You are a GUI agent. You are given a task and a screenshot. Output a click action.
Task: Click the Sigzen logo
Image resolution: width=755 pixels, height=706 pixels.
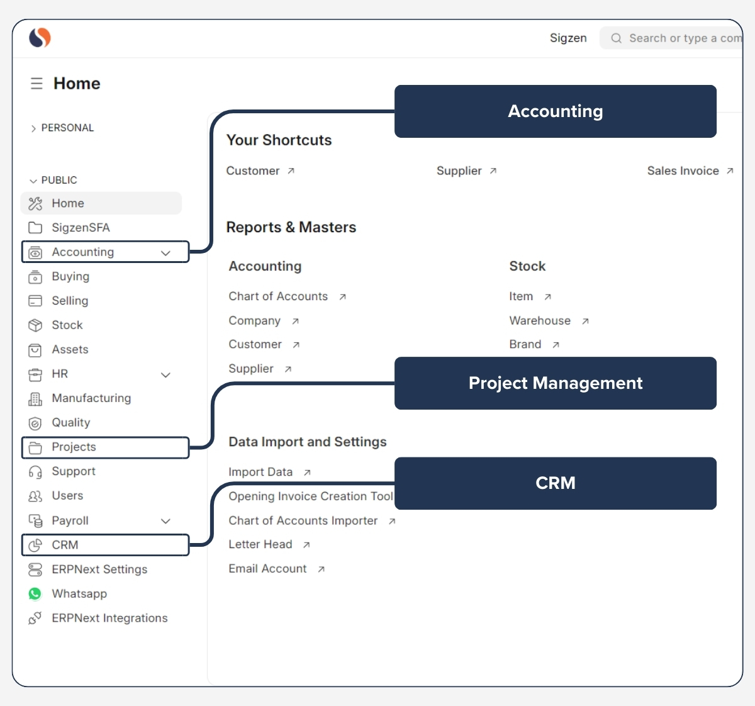point(38,38)
